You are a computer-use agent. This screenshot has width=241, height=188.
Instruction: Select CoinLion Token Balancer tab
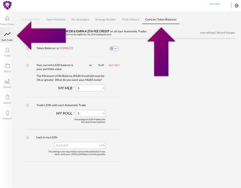point(161,20)
